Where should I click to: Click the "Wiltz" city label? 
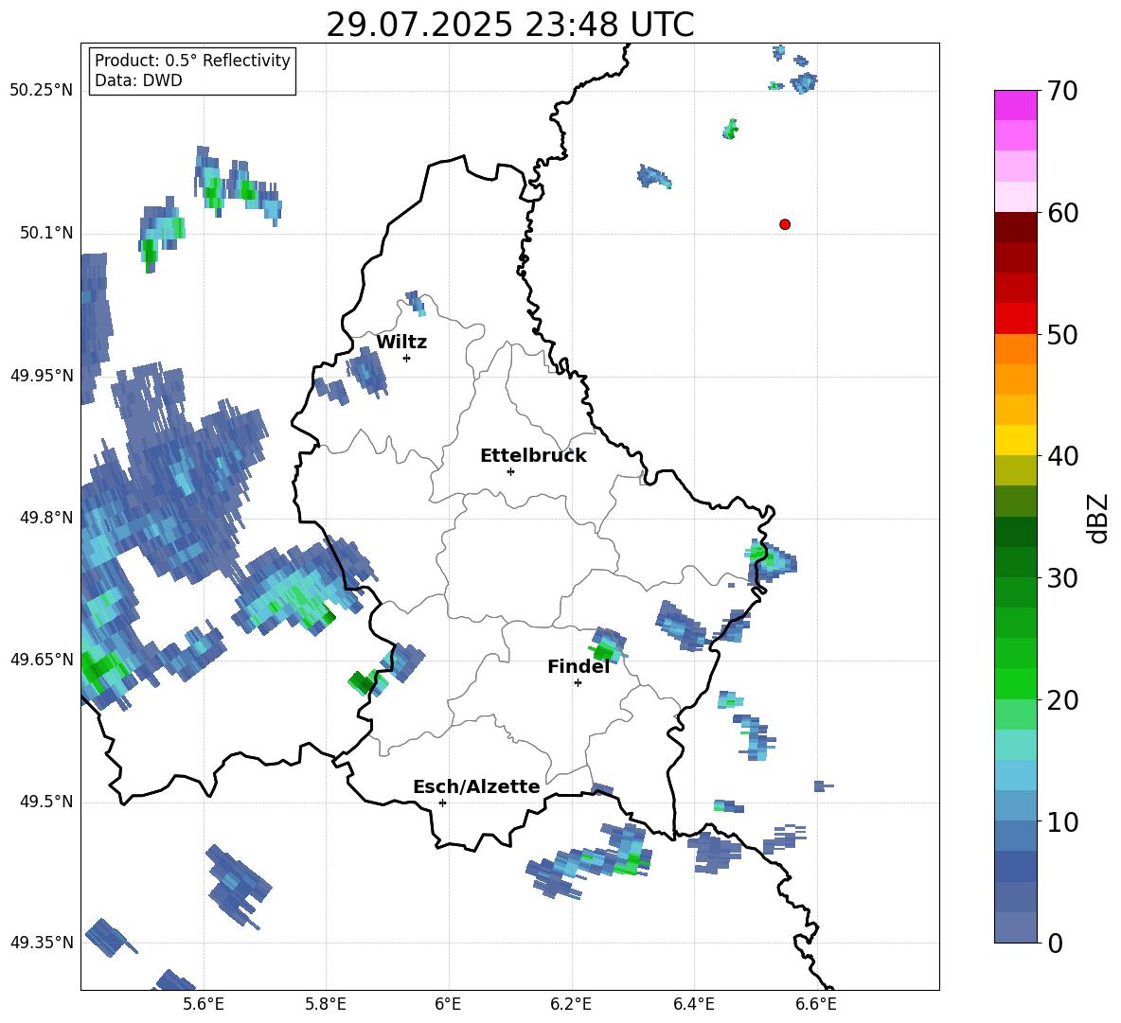(401, 343)
